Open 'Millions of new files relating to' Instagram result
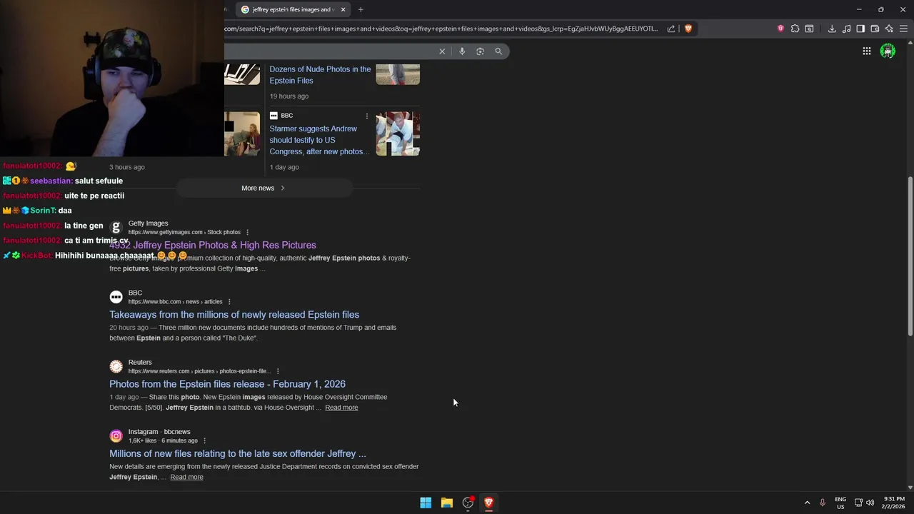The height and width of the screenshot is (514, 914). 238,453
